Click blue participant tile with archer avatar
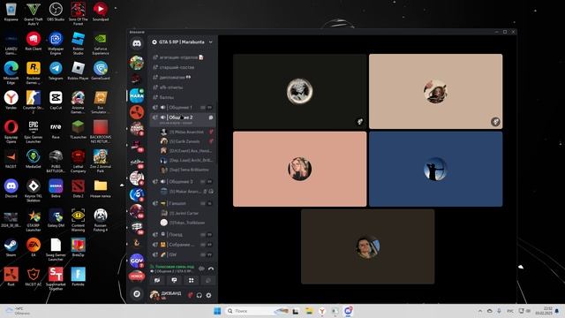 tap(435, 169)
